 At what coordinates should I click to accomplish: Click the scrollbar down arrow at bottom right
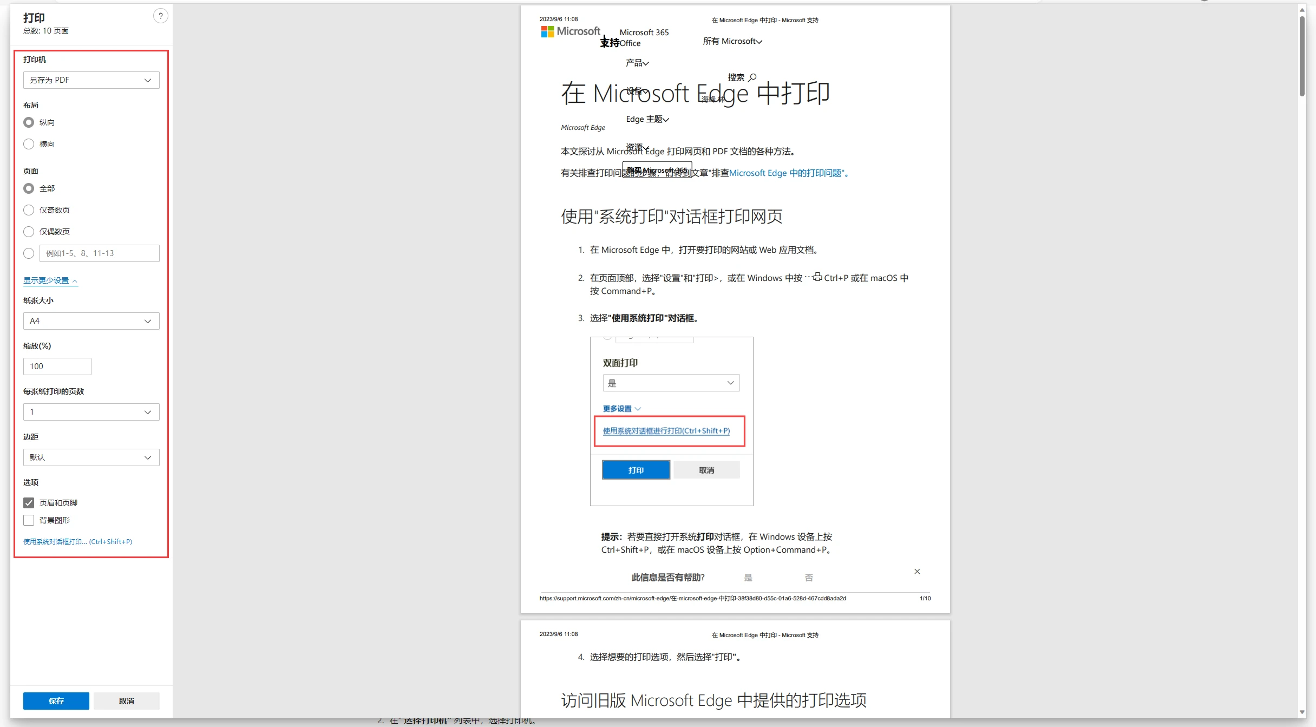click(1302, 712)
